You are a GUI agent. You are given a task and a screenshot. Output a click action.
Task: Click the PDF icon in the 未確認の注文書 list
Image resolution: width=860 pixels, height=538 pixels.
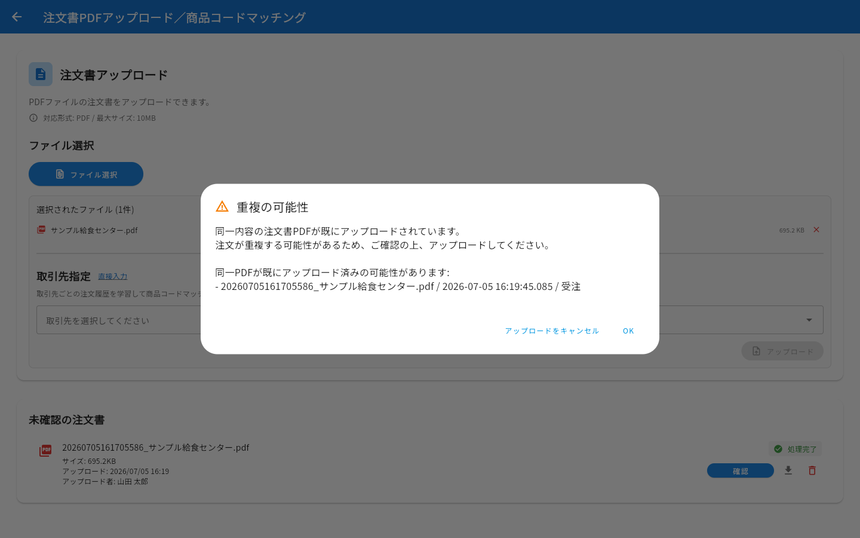pos(45,450)
